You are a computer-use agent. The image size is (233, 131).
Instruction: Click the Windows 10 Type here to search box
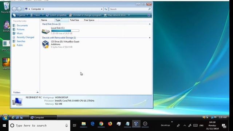(39, 126)
